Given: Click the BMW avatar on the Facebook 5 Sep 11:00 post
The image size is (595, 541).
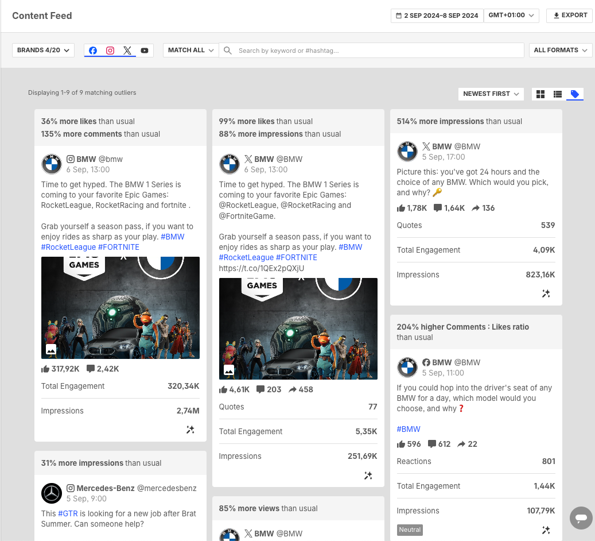Looking at the screenshot, I should [x=407, y=368].
